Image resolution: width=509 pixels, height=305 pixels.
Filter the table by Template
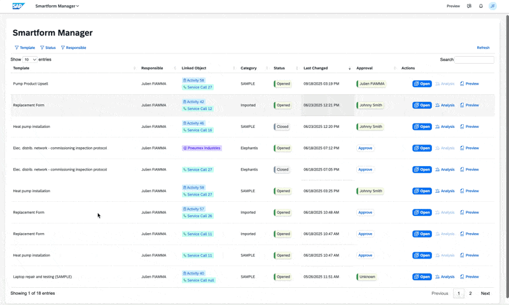click(25, 48)
